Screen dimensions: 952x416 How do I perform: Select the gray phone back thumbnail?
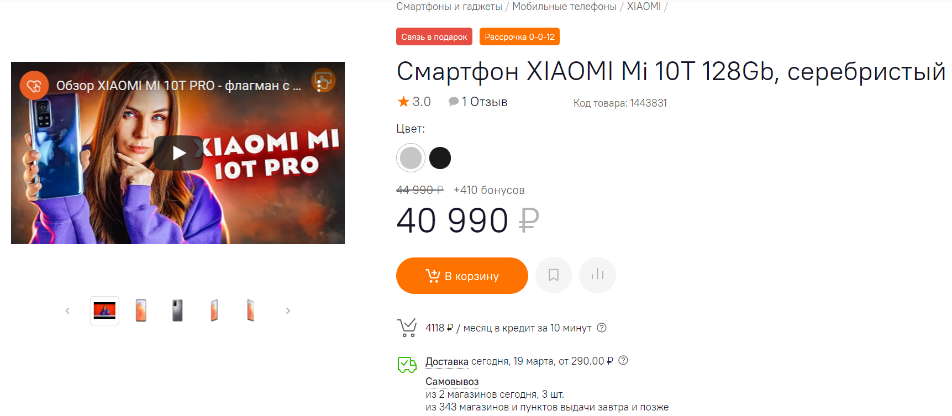point(177,310)
